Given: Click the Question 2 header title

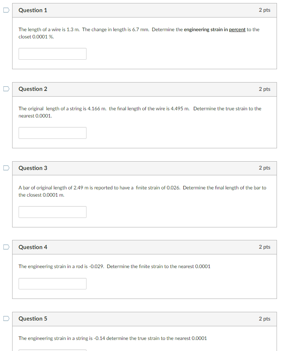Looking at the screenshot, I should [x=33, y=89].
